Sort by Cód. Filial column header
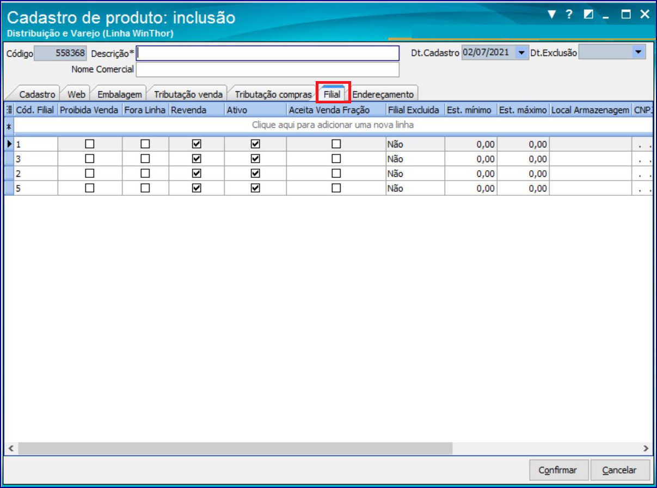 pos(35,110)
